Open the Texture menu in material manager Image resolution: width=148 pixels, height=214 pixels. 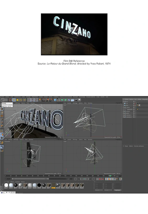click(x=23, y=182)
